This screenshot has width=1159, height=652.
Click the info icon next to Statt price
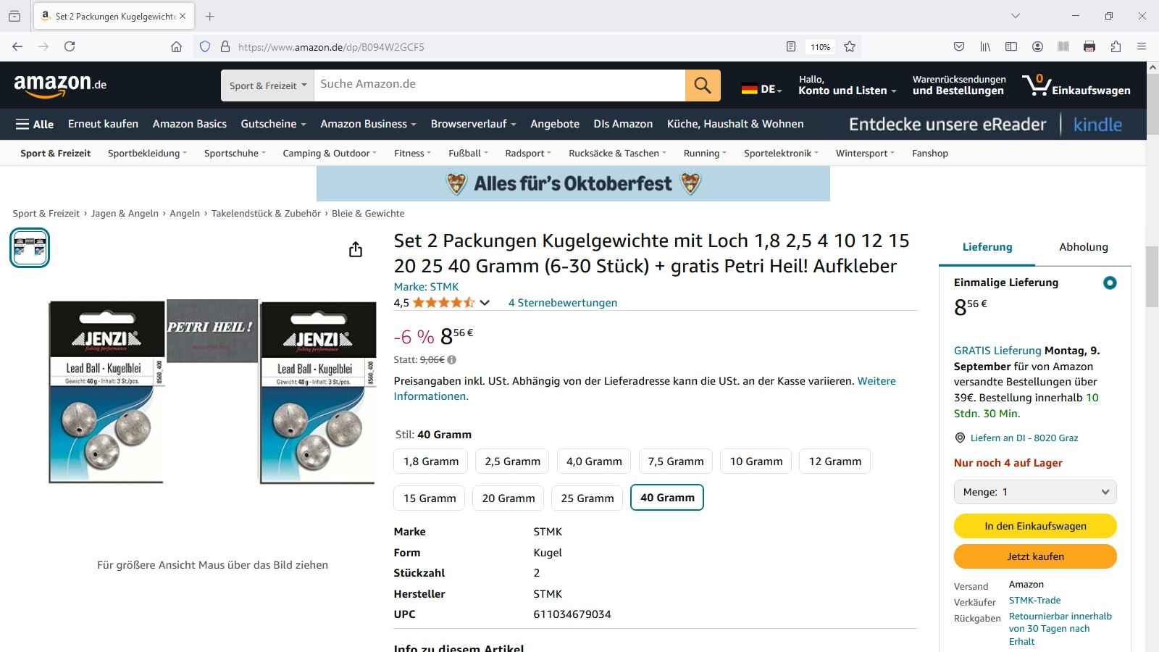tap(452, 359)
